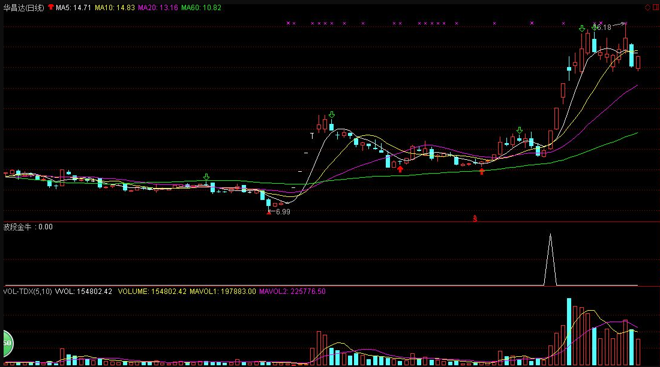This screenshot has width=660, height=367.
Task: Click the 华昌达(日线) chart title
Action: pos(24,8)
